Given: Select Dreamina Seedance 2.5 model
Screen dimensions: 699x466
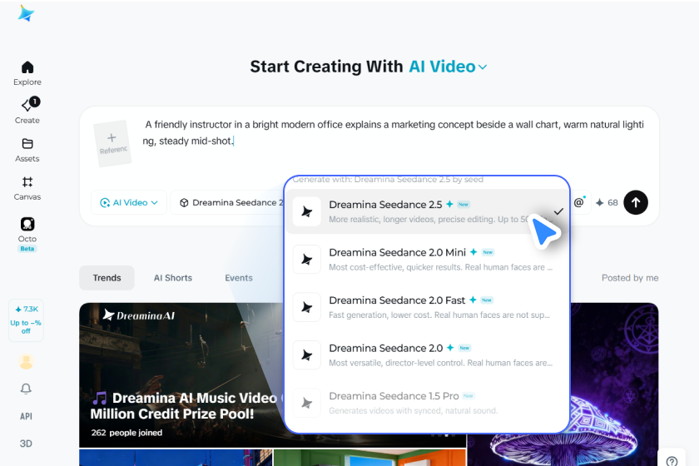Looking at the screenshot, I should click(x=427, y=211).
